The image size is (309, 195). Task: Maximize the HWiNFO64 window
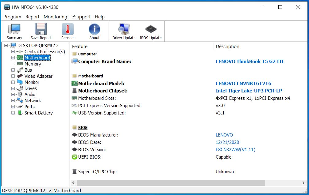coord(280,7)
